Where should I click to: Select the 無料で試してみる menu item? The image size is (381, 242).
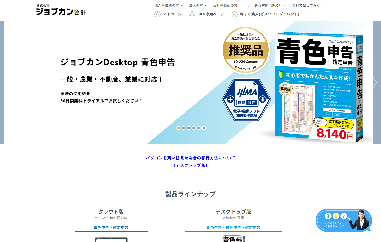tap(306, 5)
